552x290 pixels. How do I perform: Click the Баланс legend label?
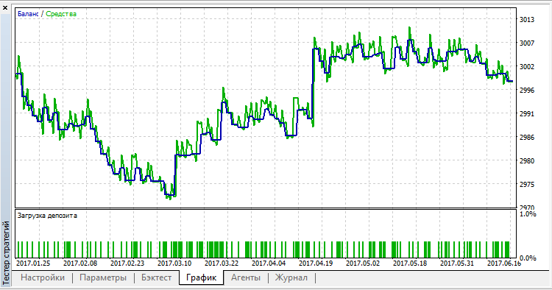tap(28, 14)
